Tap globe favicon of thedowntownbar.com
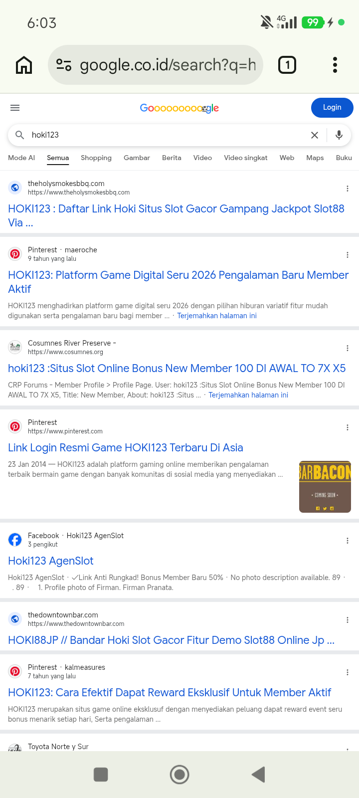Viewport: 359px width, 798px height. tap(15, 619)
